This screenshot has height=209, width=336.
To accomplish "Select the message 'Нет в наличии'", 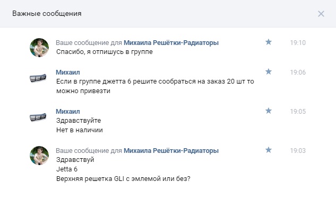I will 80,130.
